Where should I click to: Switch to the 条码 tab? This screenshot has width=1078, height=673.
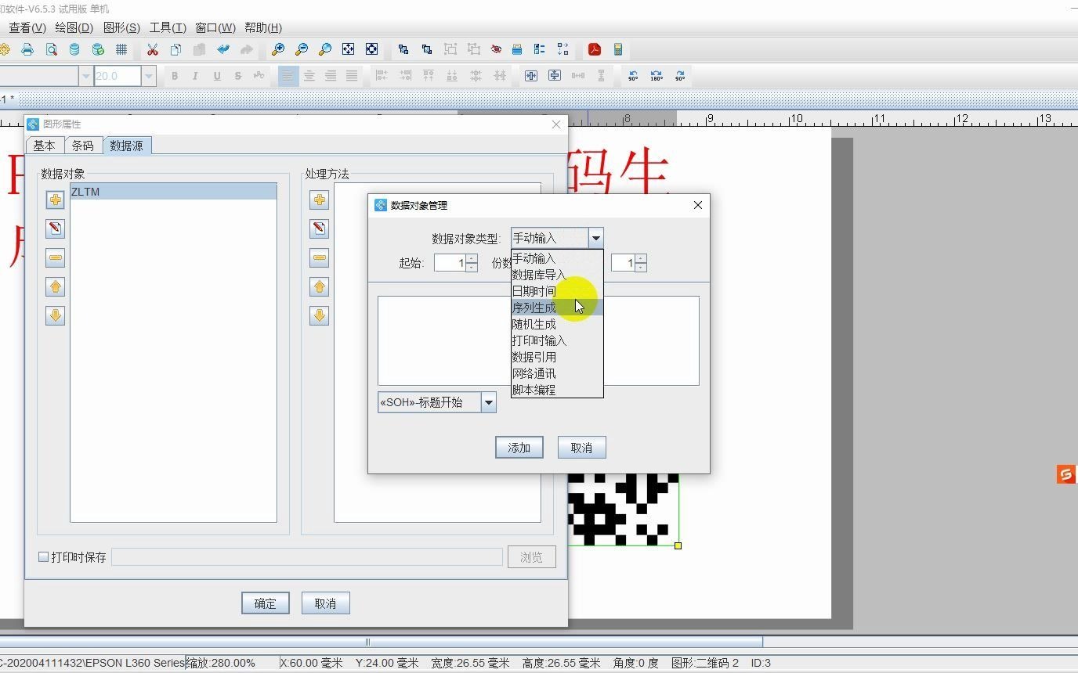(82, 146)
